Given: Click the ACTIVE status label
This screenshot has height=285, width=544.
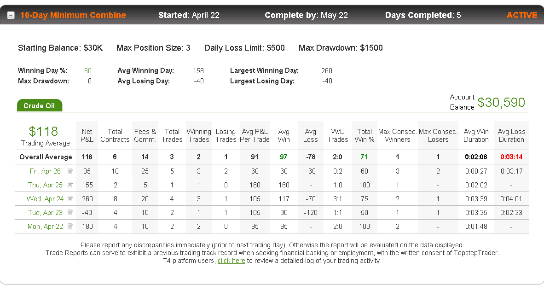Looking at the screenshot, I should pos(522,15).
